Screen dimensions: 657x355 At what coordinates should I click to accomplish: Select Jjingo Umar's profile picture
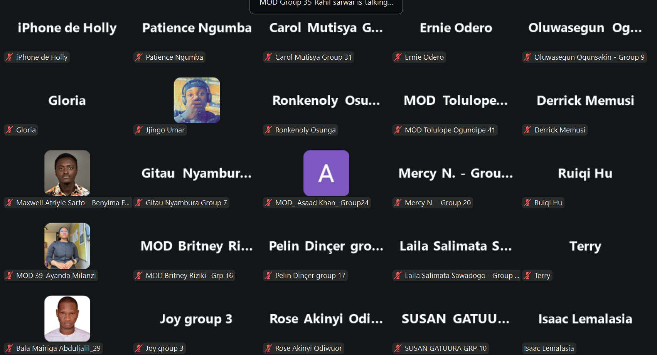click(x=197, y=100)
